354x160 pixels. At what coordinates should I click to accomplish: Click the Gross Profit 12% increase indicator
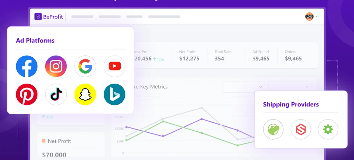pos(158,59)
